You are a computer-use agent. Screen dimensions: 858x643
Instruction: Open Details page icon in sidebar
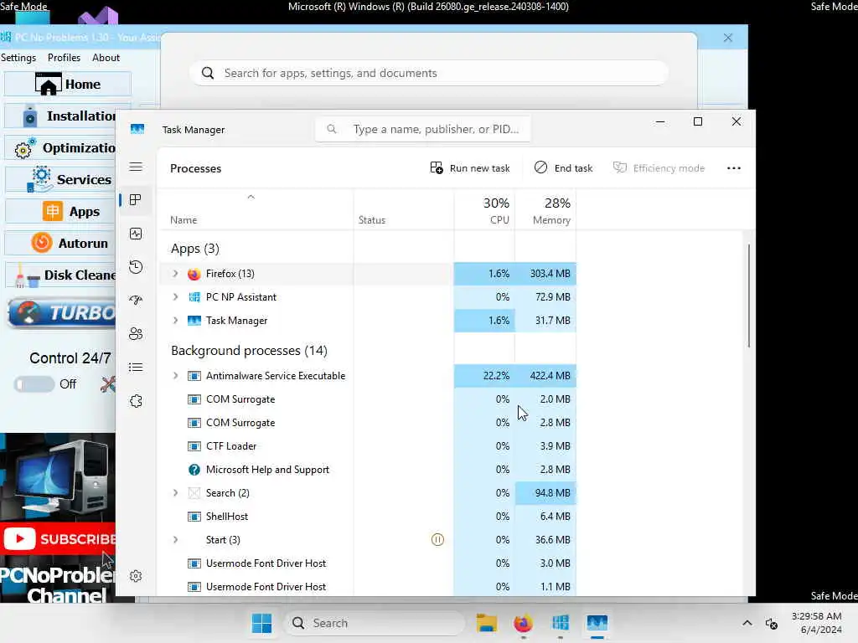(x=136, y=367)
